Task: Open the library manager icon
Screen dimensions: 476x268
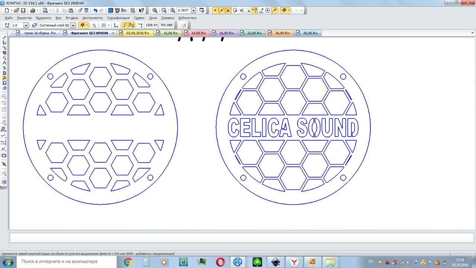Action: [117, 10]
